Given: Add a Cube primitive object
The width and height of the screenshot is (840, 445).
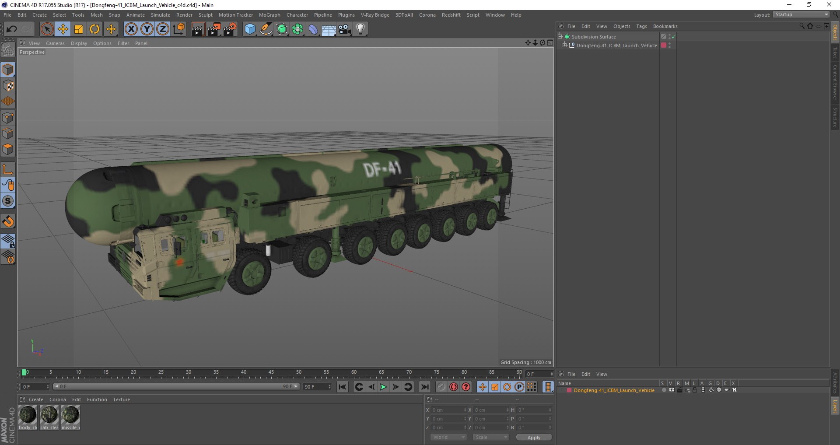Looking at the screenshot, I should pyautogui.click(x=250, y=29).
